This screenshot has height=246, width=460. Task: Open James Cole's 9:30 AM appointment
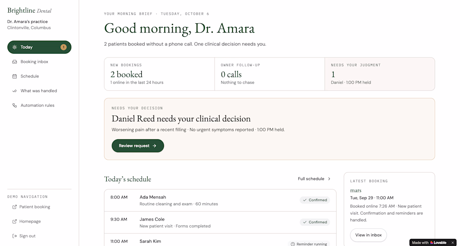pos(220,222)
